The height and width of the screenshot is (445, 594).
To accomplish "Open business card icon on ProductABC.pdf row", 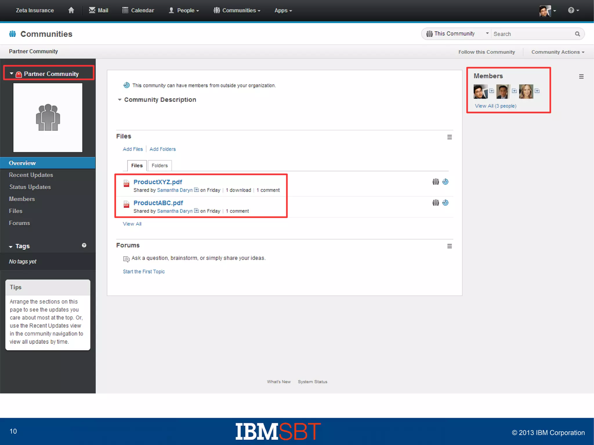I will pyautogui.click(x=196, y=210).
